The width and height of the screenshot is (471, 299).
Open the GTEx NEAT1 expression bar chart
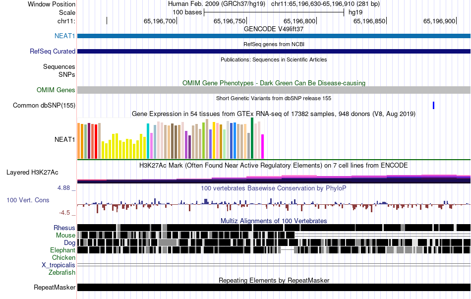pyautogui.click(x=171, y=138)
